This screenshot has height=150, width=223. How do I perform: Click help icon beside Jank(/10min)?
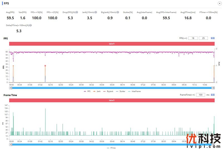(96, 12)
